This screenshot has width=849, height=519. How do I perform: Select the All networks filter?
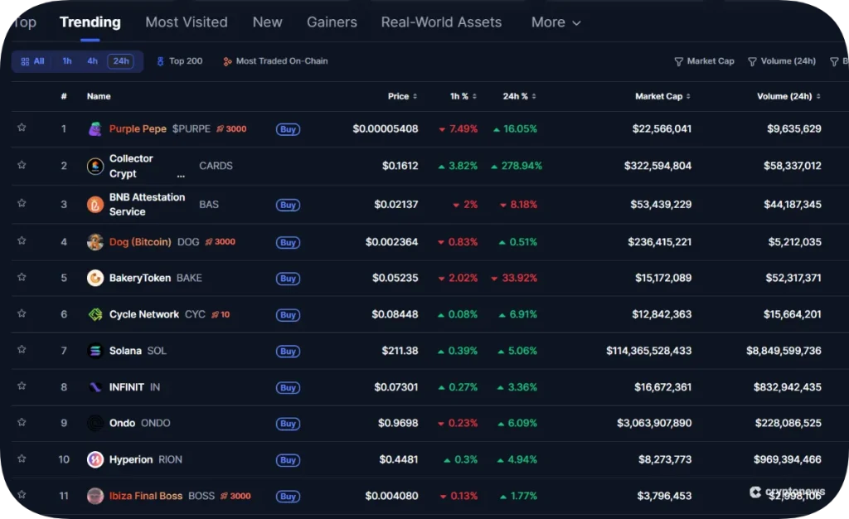pyautogui.click(x=32, y=61)
